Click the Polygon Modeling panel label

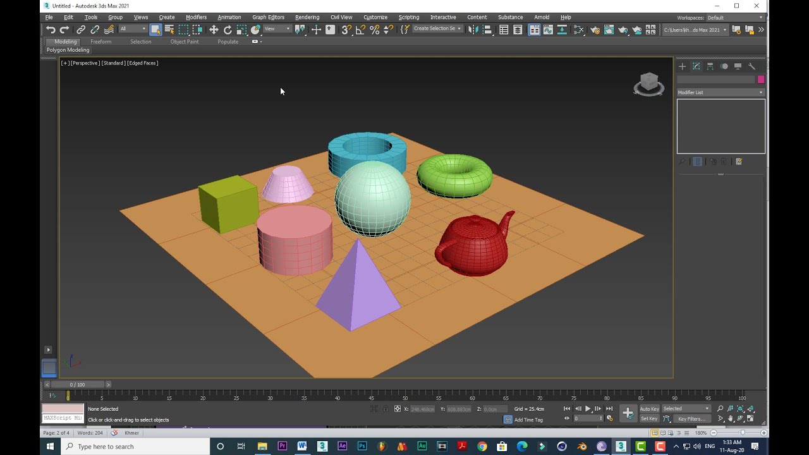68,50
